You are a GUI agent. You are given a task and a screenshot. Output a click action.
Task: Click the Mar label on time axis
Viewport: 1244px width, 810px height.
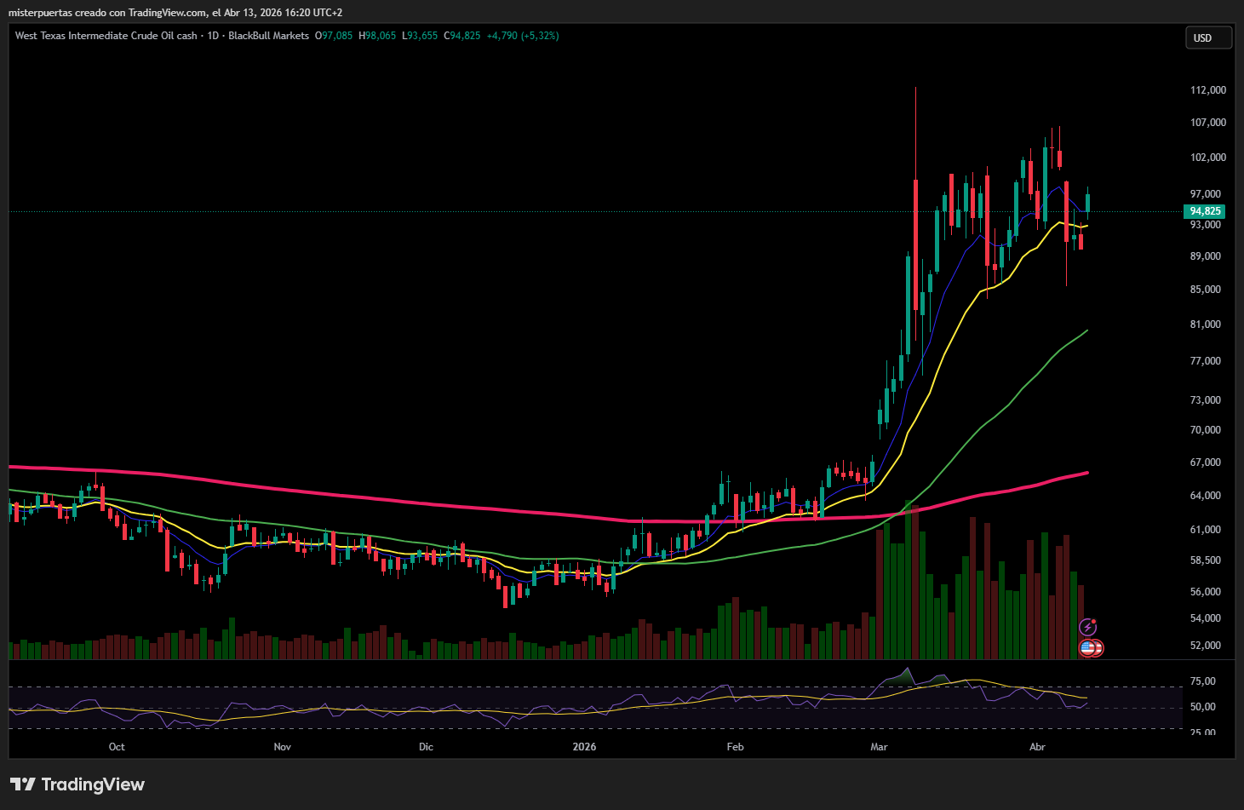coord(879,747)
